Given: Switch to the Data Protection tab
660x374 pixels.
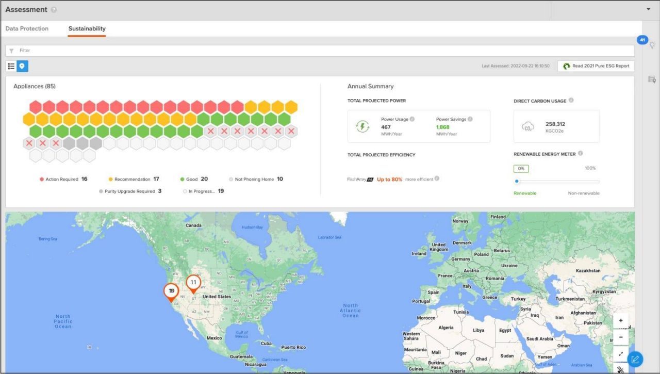Looking at the screenshot, I should 27,29.
